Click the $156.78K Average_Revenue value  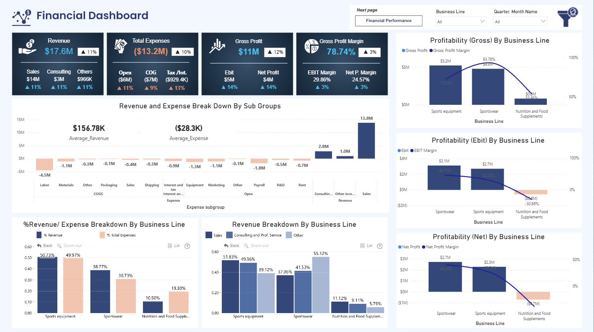[x=89, y=128]
